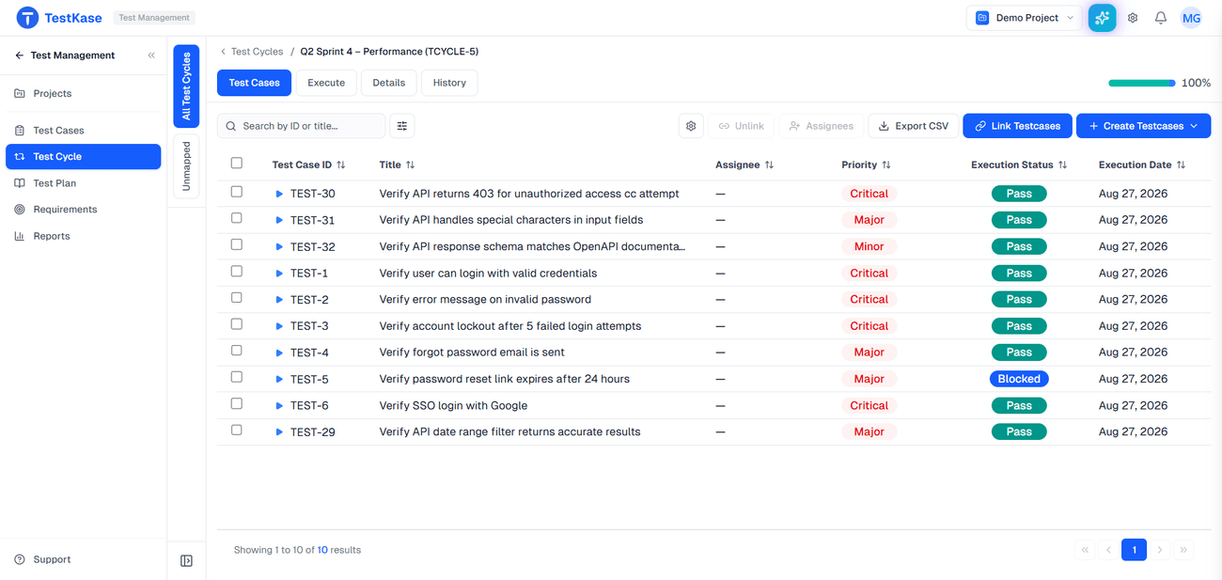The height and width of the screenshot is (580, 1222).
Task: Click the Support help icon
Action: coord(20,559)
